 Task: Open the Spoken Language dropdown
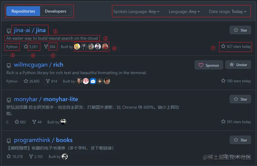[136, 11]
